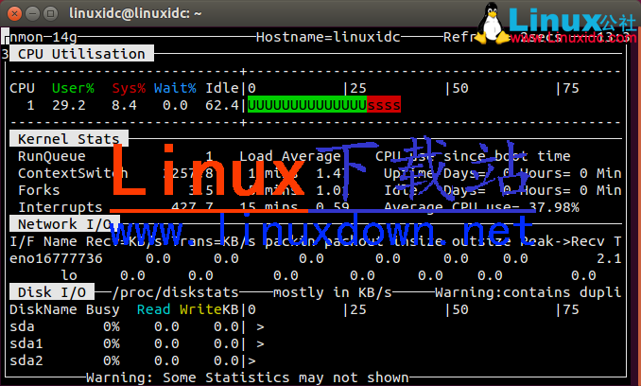Click the nmon-14g version text
Image resolution: width=641 pixels, height=386 pixels.
43,37
